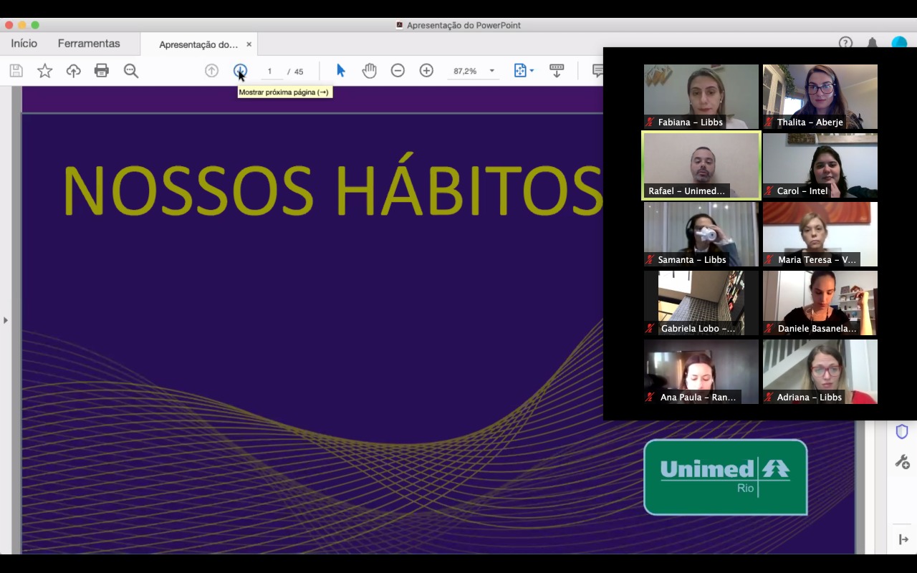Show the next page with the down arrow

pos(240,71)
